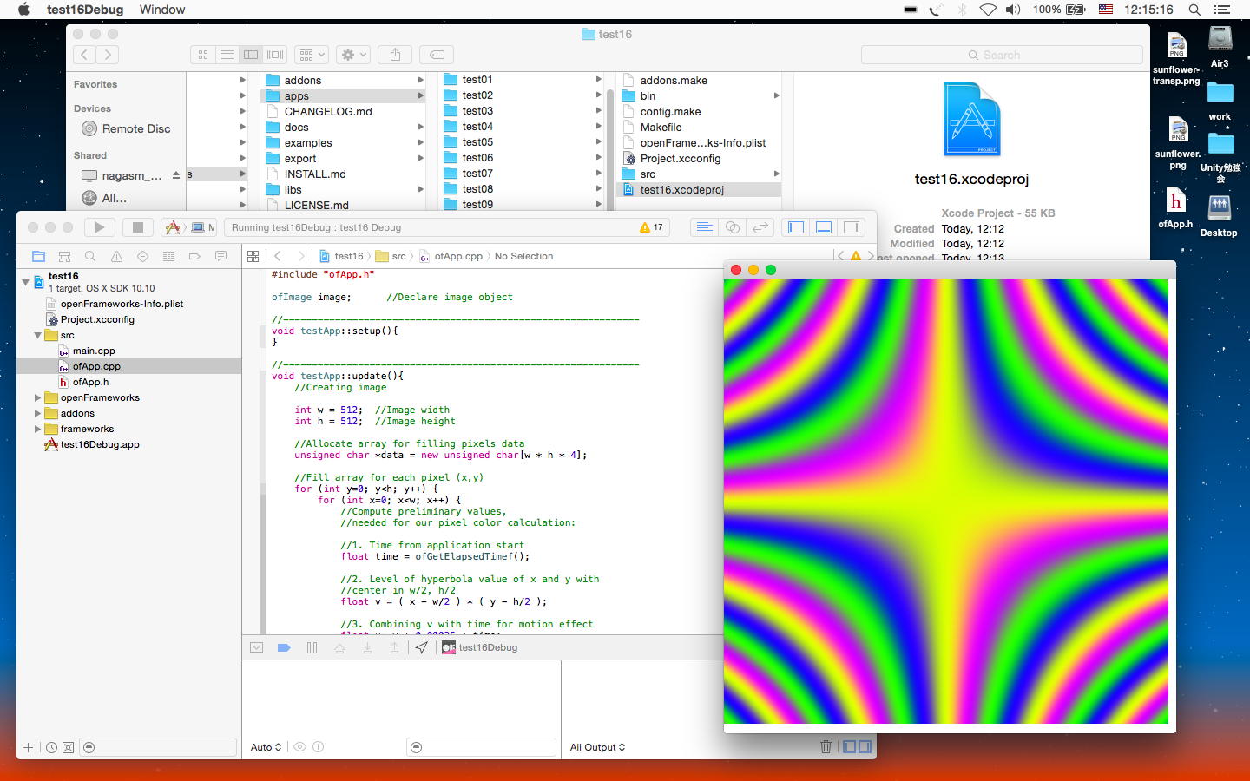Click the Finder Search field

coord(1002,55)
